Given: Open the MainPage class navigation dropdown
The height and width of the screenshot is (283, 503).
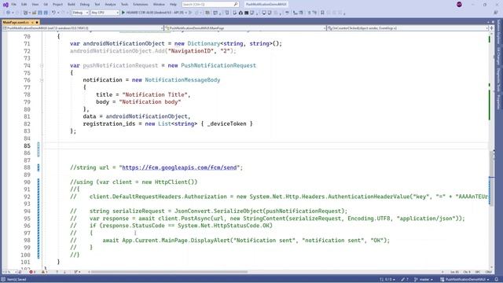Looking at the screenshot, I should 245,28.
